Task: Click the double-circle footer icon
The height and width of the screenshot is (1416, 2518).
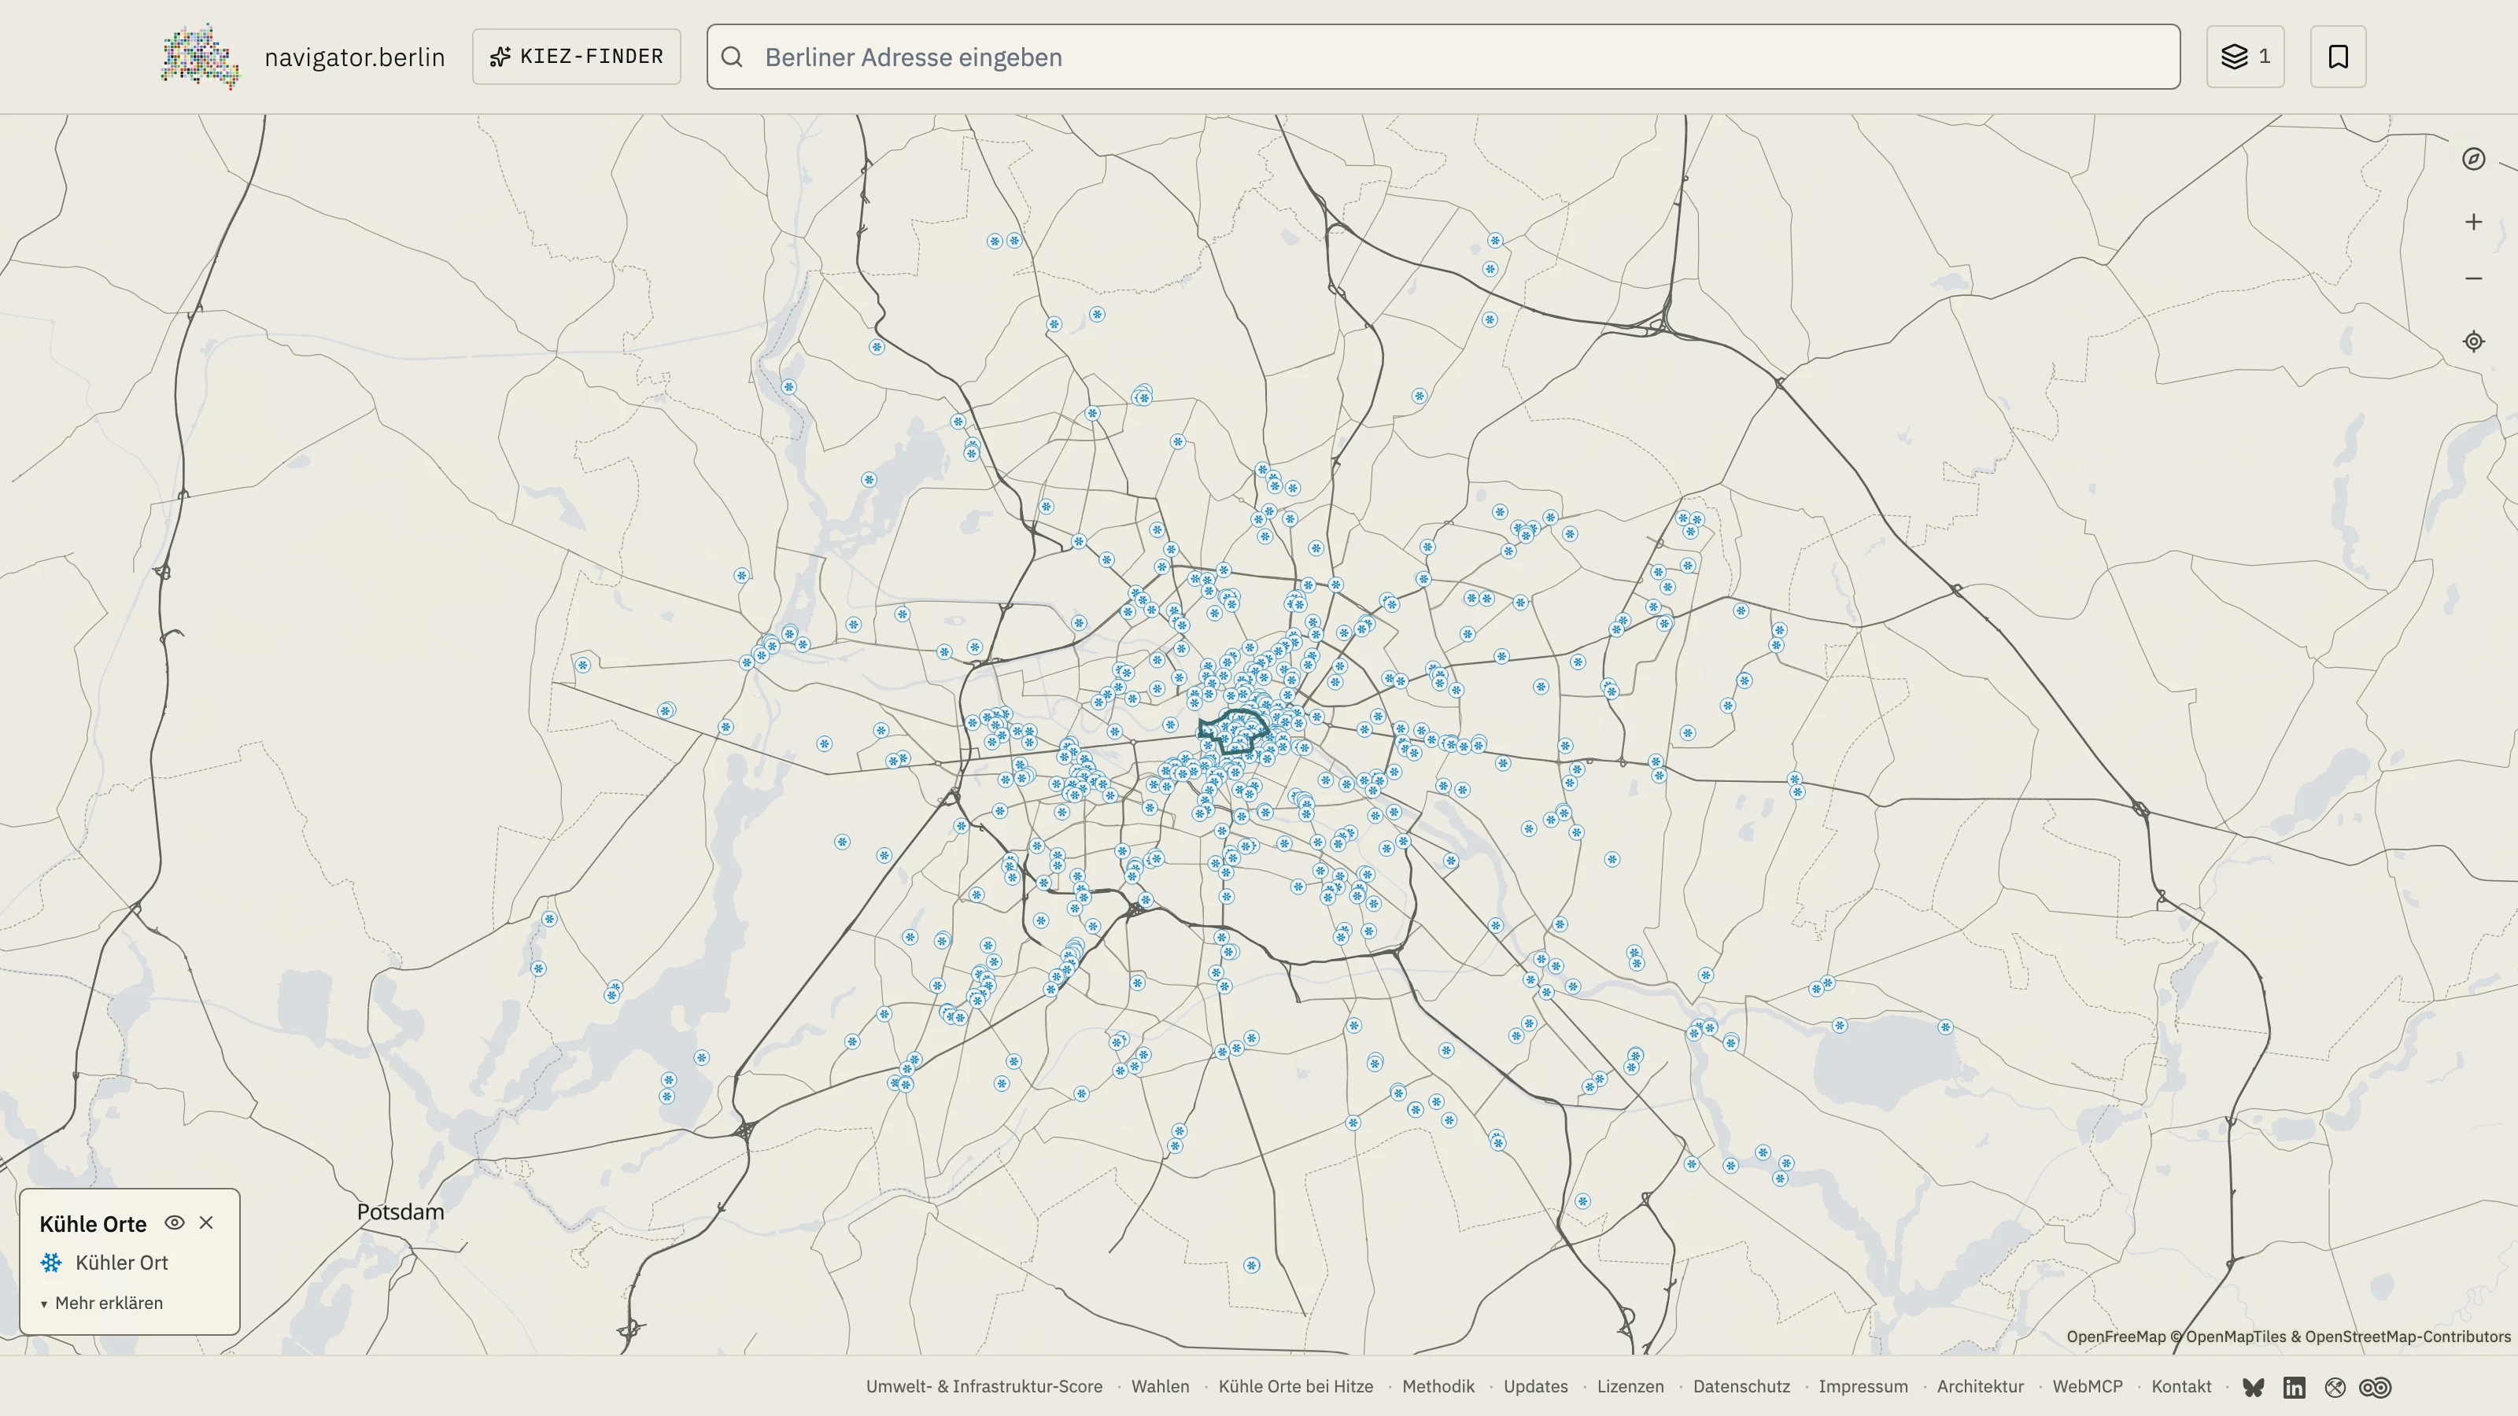Action: (2376, 1388)
